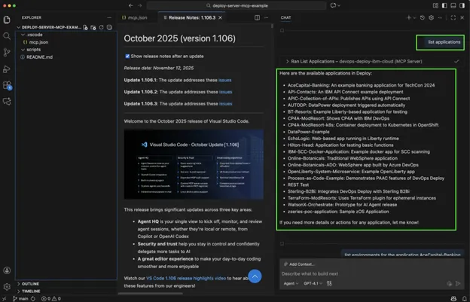Uncheck Show release notes after an update
470x302 pixels.
point(127,56)
